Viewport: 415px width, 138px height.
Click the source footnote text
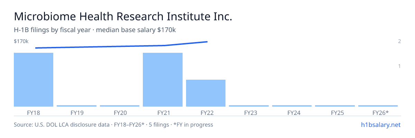[x=113, y=125]
